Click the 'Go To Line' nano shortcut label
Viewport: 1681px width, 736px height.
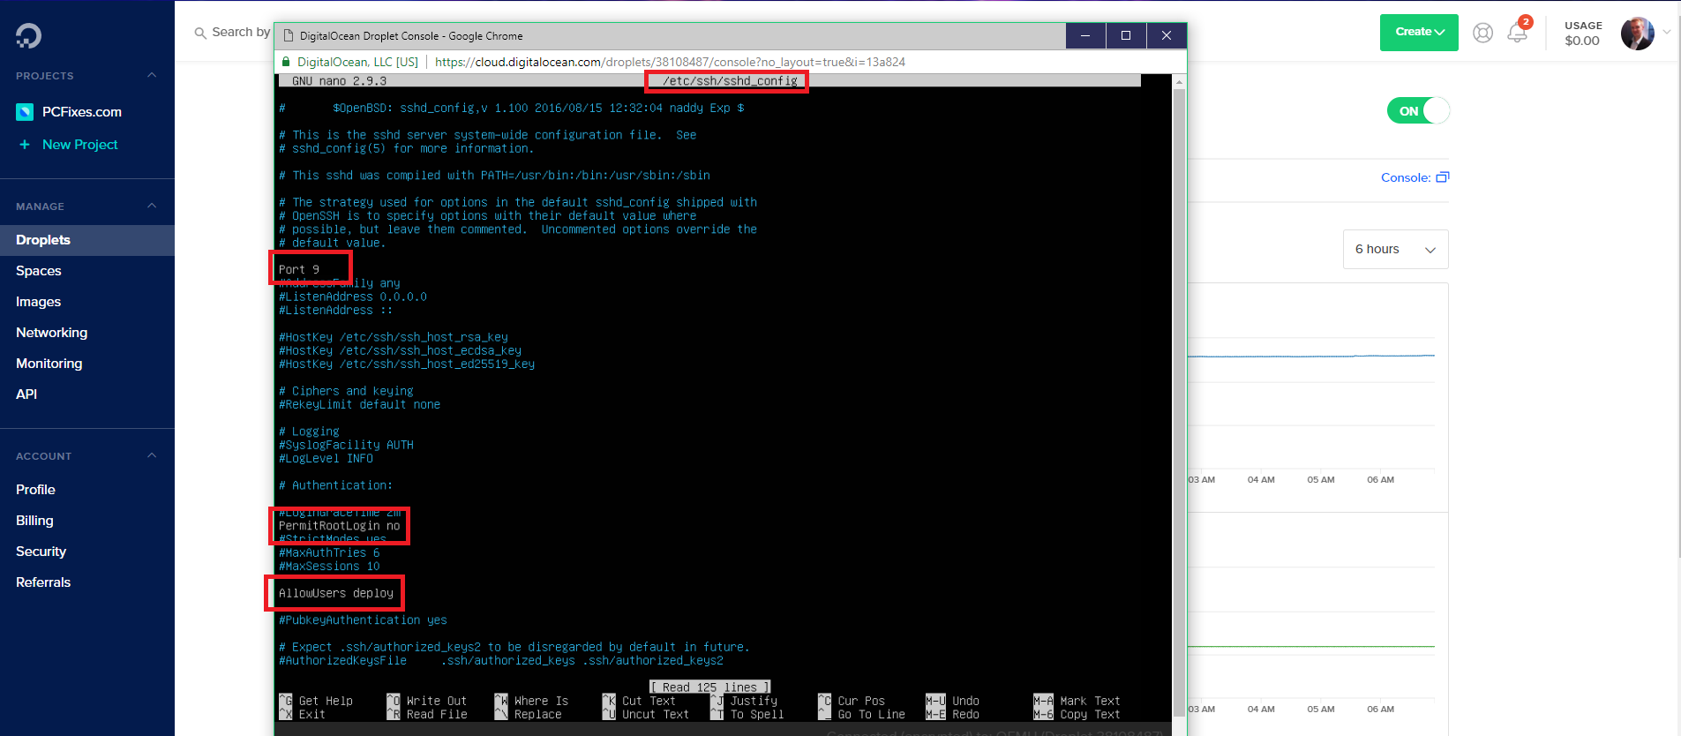[x=872, y=715]
